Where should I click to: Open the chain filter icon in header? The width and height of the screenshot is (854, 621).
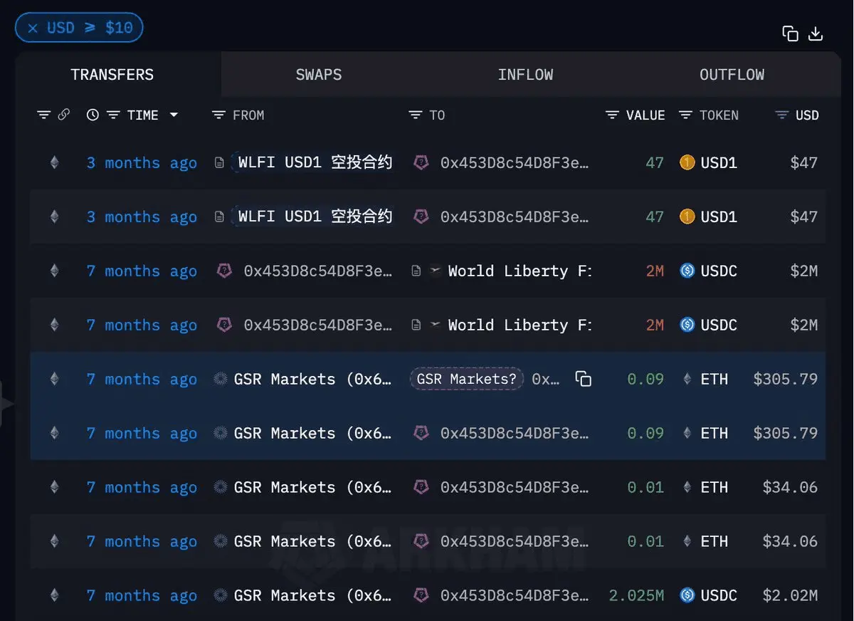44,115
